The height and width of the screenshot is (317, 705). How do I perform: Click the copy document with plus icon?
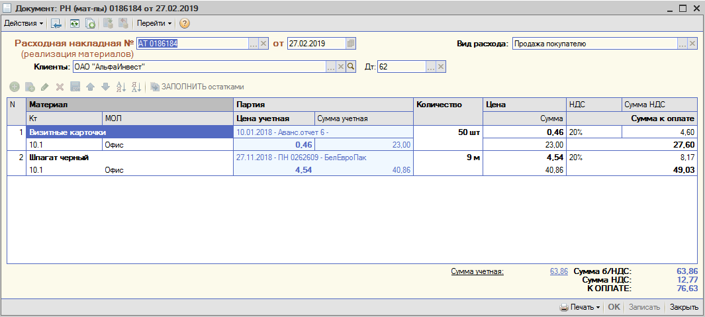(91, 23)
